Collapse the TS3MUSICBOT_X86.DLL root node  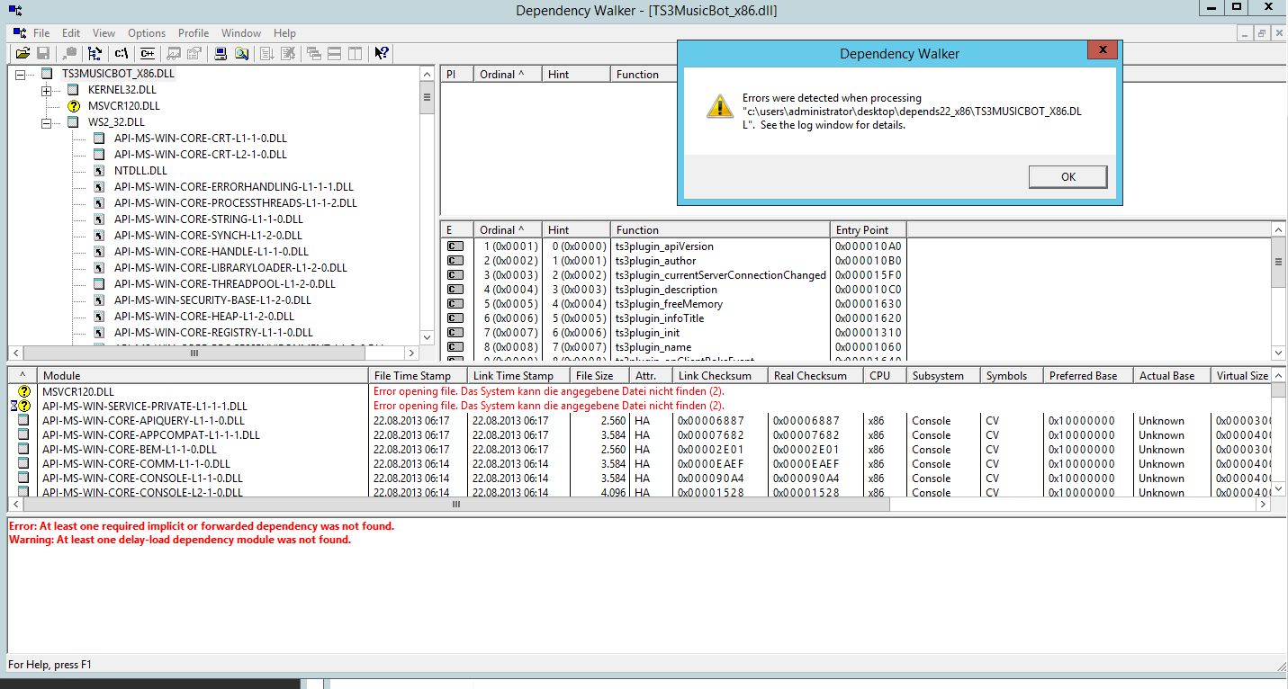click(x=21, y=74)
